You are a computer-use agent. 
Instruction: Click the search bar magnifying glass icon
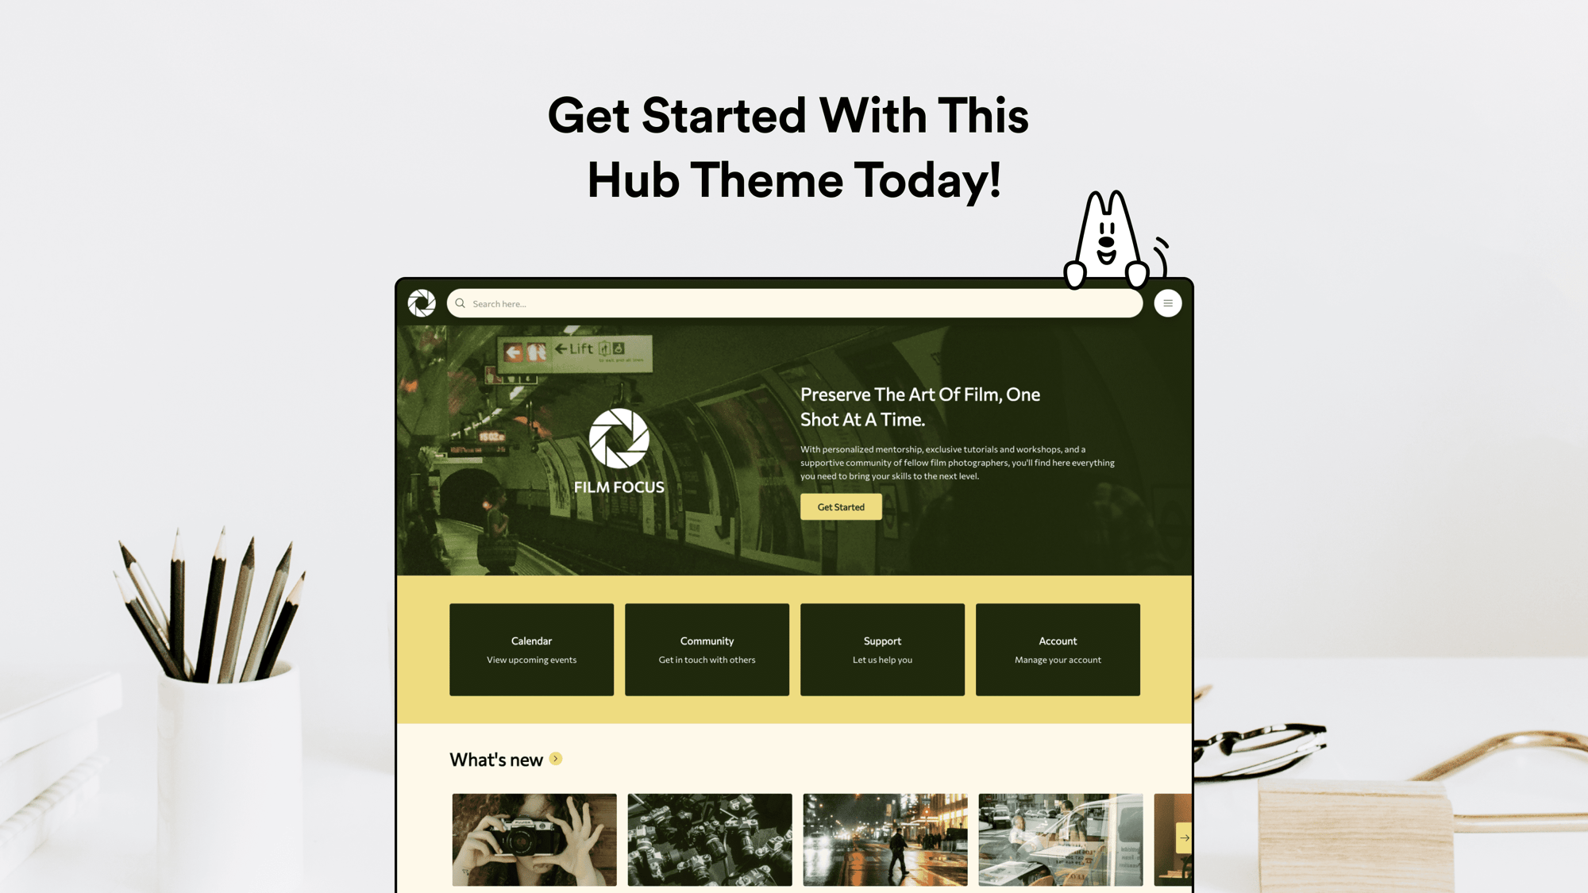[461, 303]
